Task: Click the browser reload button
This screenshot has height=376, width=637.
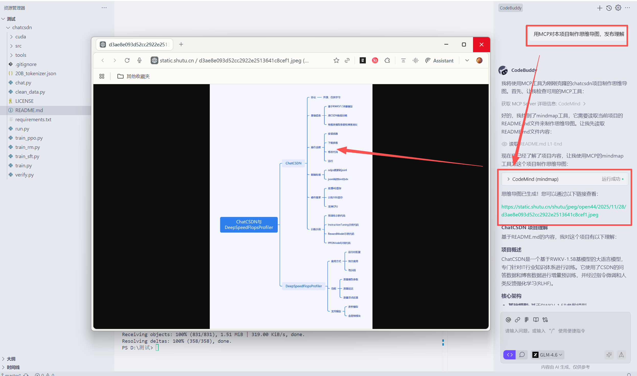Action: 127,60
